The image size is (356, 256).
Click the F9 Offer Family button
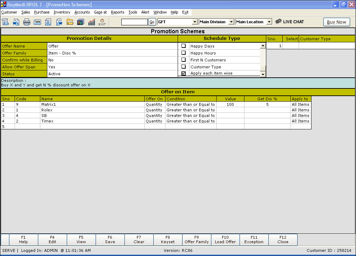pos(197,240)
